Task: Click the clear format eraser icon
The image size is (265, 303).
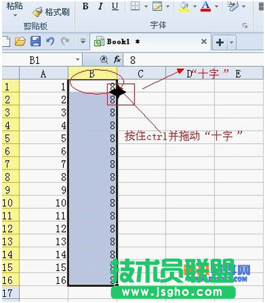Action: click(x=233, y=6)
